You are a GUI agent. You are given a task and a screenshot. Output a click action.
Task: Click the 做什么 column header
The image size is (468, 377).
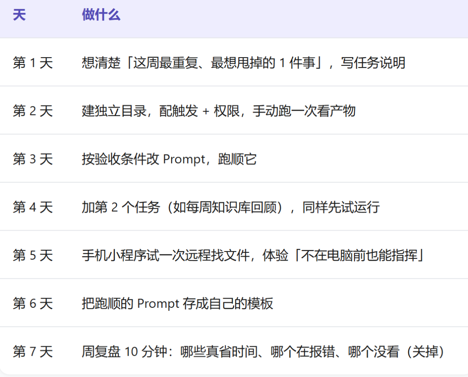[x=101, y=15]
